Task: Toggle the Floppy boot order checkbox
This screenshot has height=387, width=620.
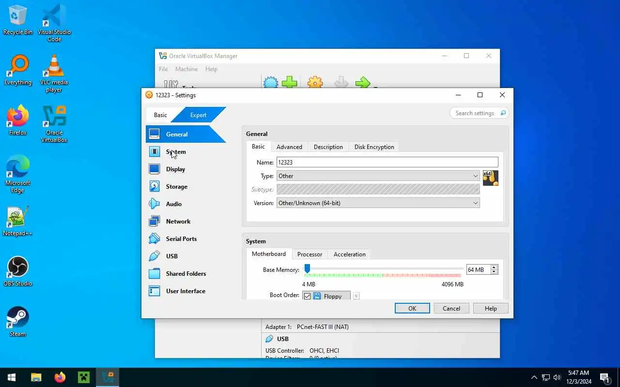Action: 307,296
